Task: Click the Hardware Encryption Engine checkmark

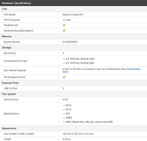Action: tap(64, 31)
